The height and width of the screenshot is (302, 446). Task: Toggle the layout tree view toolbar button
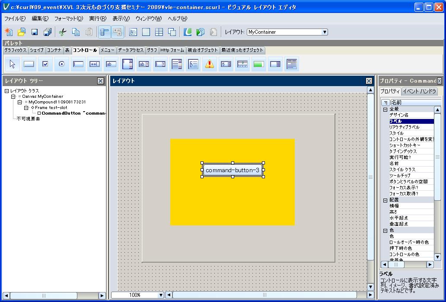[x=104, y=32]
